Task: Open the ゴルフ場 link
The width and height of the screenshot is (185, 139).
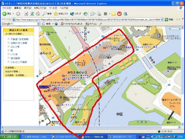Action: click(15, 47)
